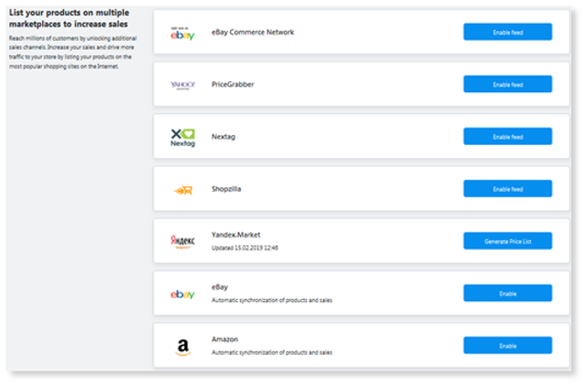Enable feed for eBay Commerce Network
This screenshot has height=384, width=584.
pyautogui.click(x=507, y=32)
